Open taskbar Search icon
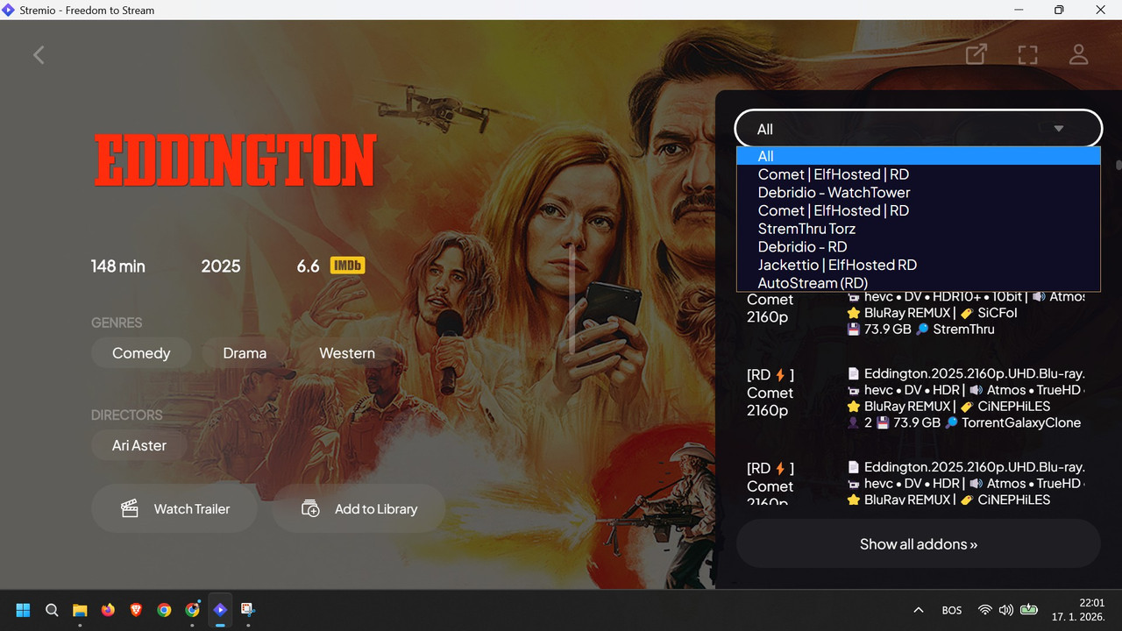Screen dimensions: 1122x631 point(52,610)
